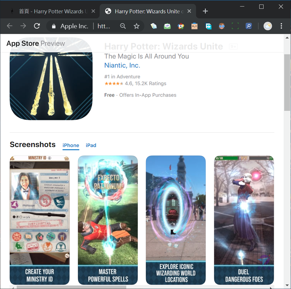Click the App Store Preview header link

pos(36,43)
